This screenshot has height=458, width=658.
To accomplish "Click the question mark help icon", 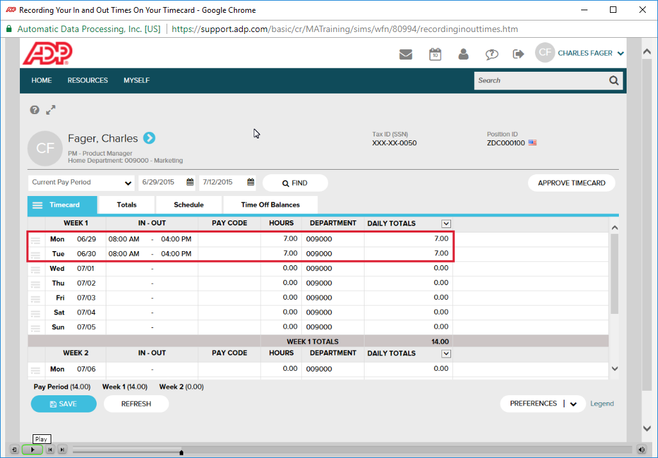I will click(x=35, y=110).
